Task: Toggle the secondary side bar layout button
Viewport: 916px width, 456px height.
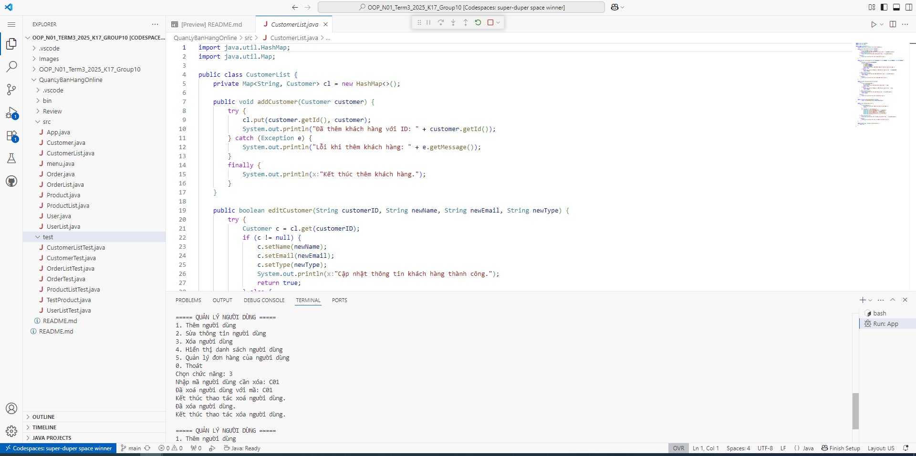Action: pos(909,7)
